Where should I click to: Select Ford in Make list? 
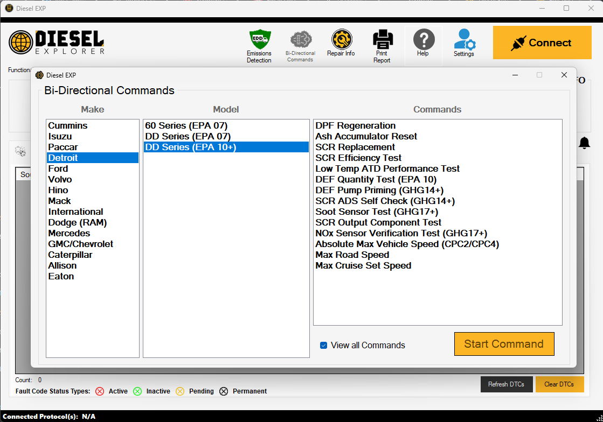click(92, 168)
